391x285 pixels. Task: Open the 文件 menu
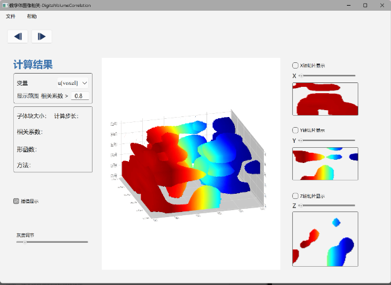11,16
